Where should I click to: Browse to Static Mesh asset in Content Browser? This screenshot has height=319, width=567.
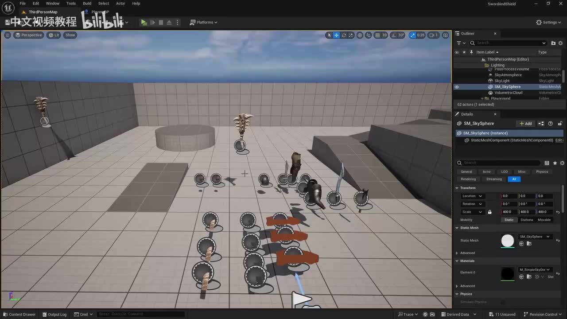(528, 244)
